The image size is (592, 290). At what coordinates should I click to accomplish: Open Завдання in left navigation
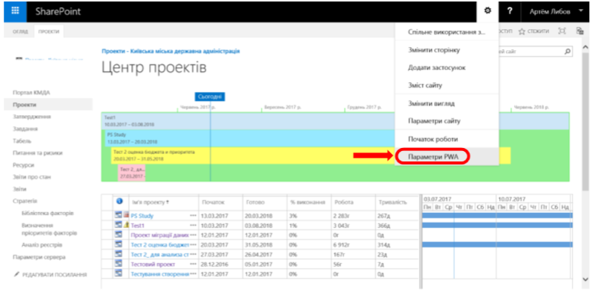click(26, 129)
